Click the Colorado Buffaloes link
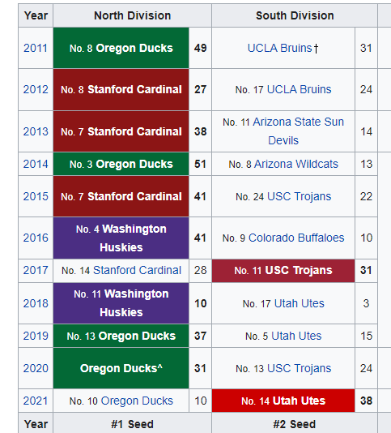Image resolution: width=391 pixels, height=433 pixels. pyautogui.click(x=296, y=238)
